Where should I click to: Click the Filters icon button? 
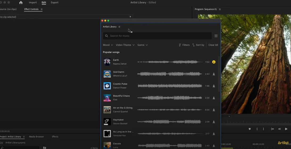pos(184,45)
